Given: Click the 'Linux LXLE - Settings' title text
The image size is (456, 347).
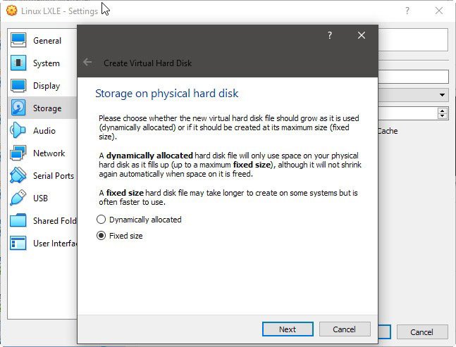Looking at the screenshot, I should pyautogui.click(x=60, y=11).
